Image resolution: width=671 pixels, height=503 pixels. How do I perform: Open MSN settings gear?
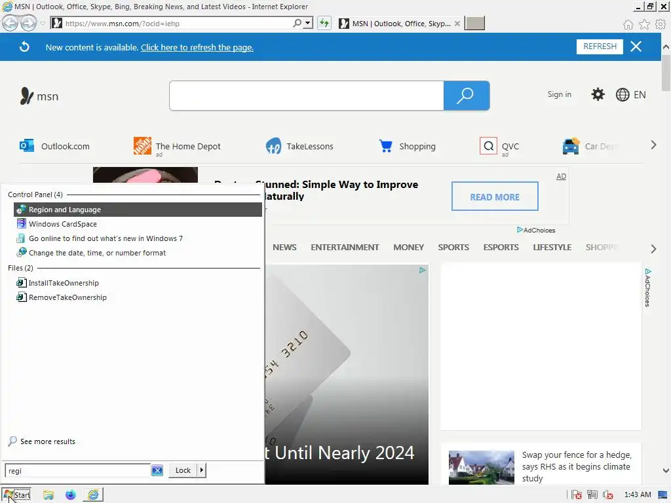[x=598, y=94]
